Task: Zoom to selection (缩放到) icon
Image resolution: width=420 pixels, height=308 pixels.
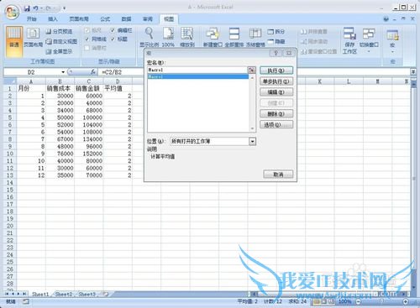Action: pyautogui.click(x=186, y=37)
